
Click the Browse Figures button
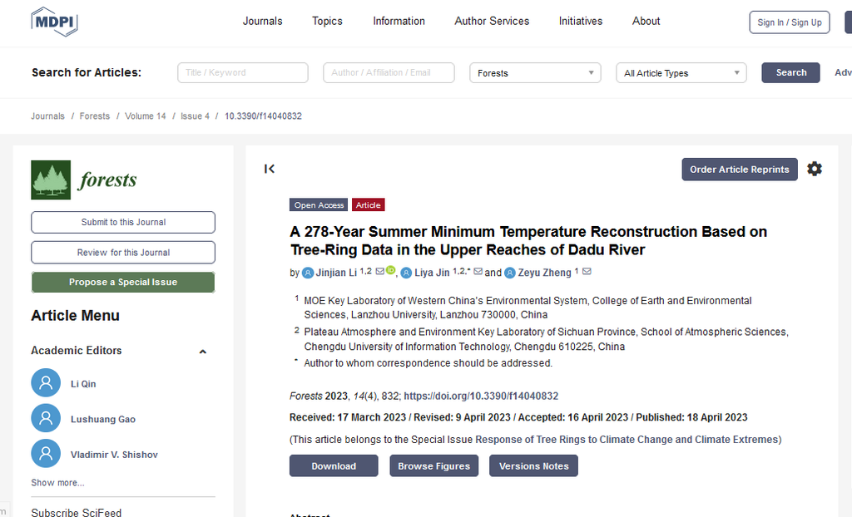pos(433,466)
